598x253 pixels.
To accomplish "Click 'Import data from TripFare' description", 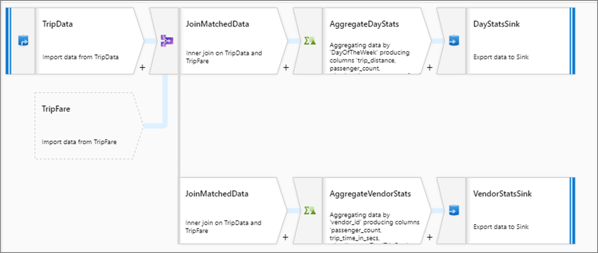I will [x=79, y=142].
